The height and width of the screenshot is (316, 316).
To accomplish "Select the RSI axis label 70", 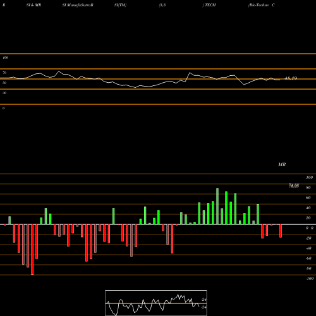I will tap(4, 73).
